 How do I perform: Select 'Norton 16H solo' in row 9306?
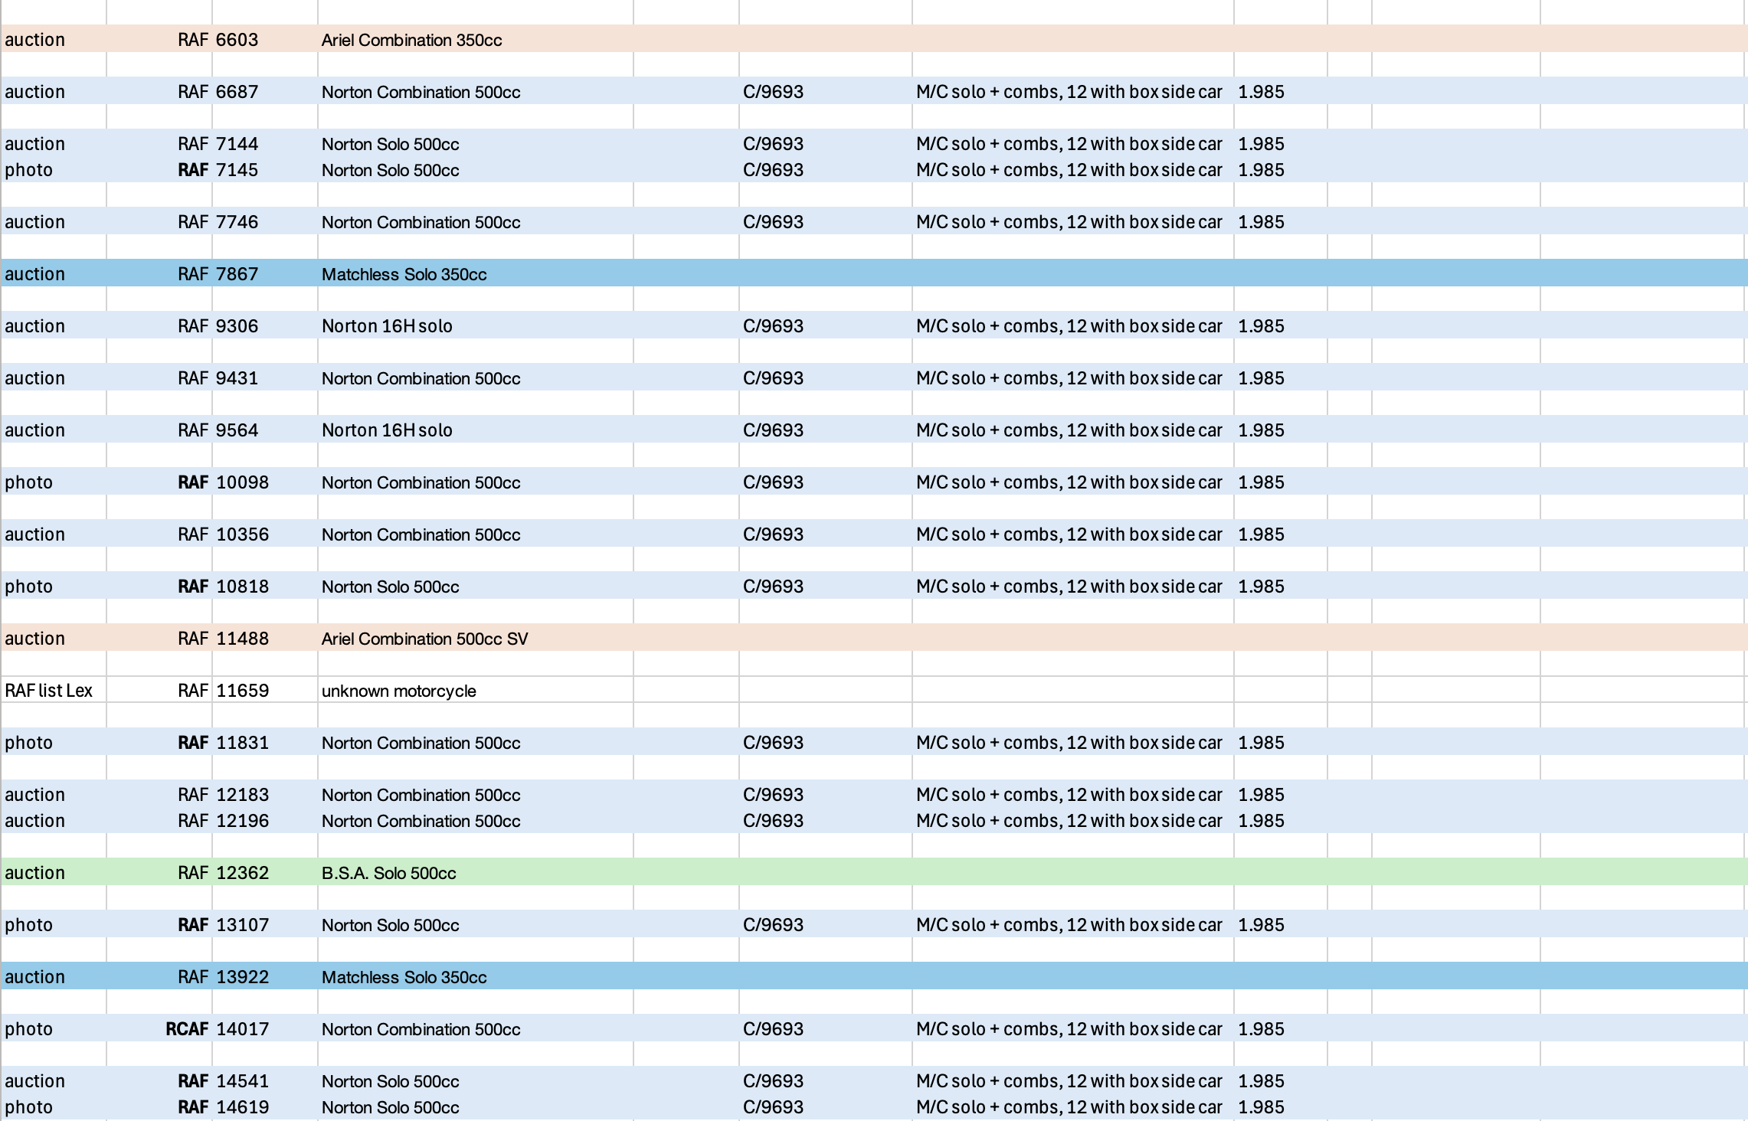tap(475, 325)
